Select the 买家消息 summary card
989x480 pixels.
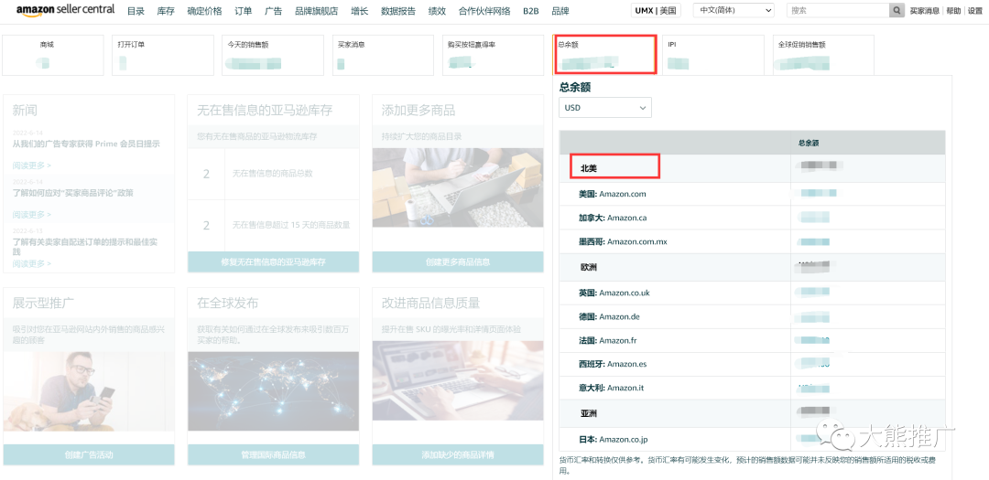click(x=383, y=55)
